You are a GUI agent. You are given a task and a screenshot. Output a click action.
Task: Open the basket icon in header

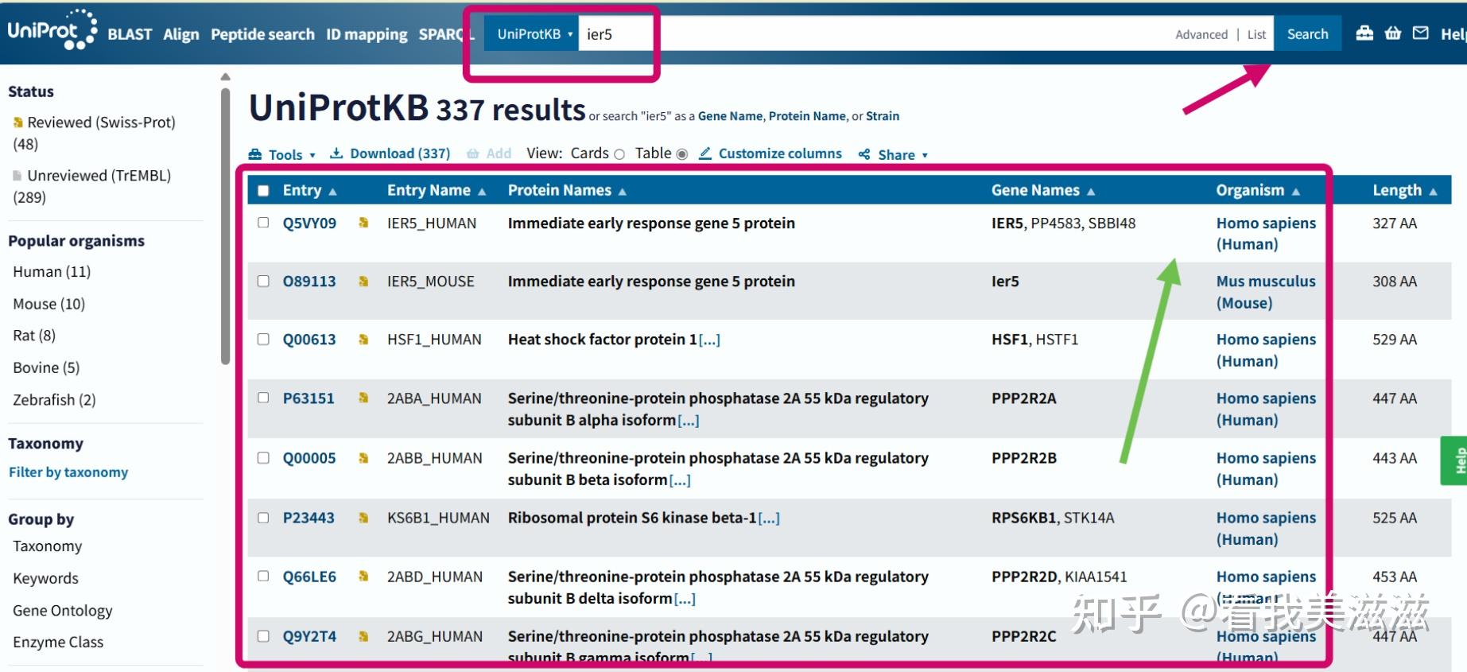pyautogui.click(x=1393, y=33)
